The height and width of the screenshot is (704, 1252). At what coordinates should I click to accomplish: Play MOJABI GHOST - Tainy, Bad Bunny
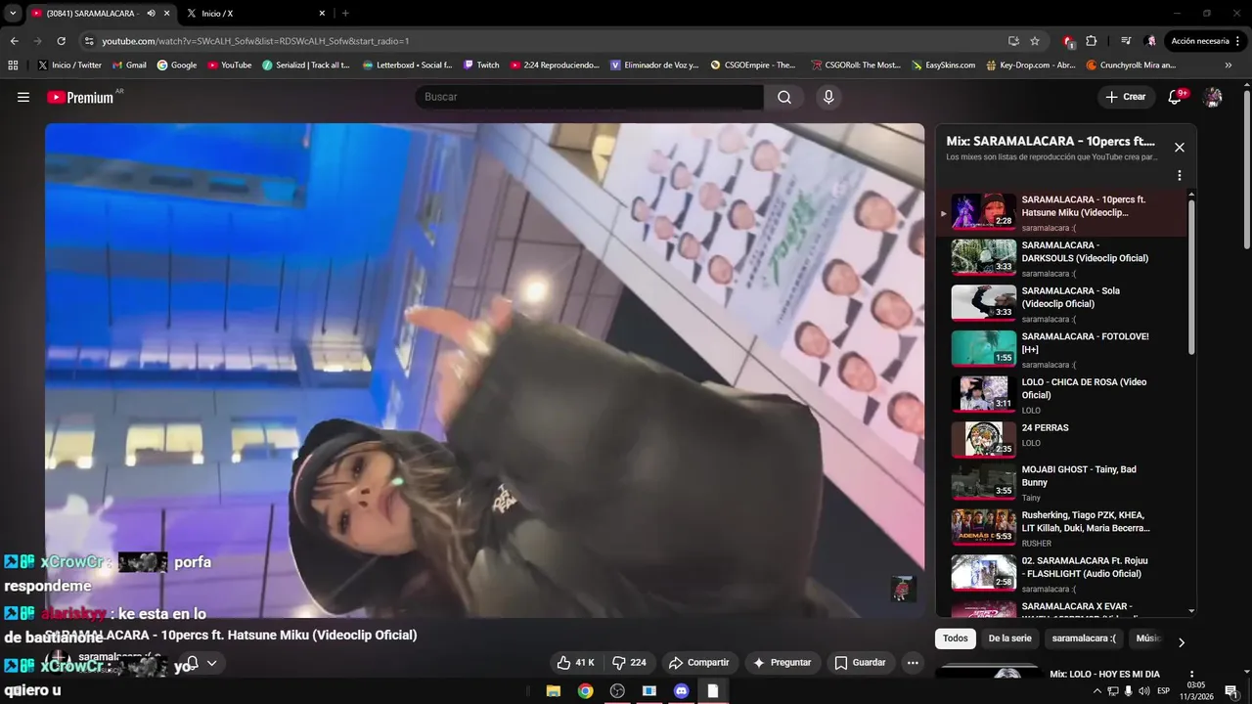(1062, 483)
